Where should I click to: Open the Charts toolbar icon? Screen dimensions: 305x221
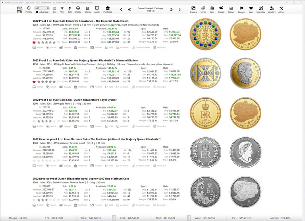[87, 10]
